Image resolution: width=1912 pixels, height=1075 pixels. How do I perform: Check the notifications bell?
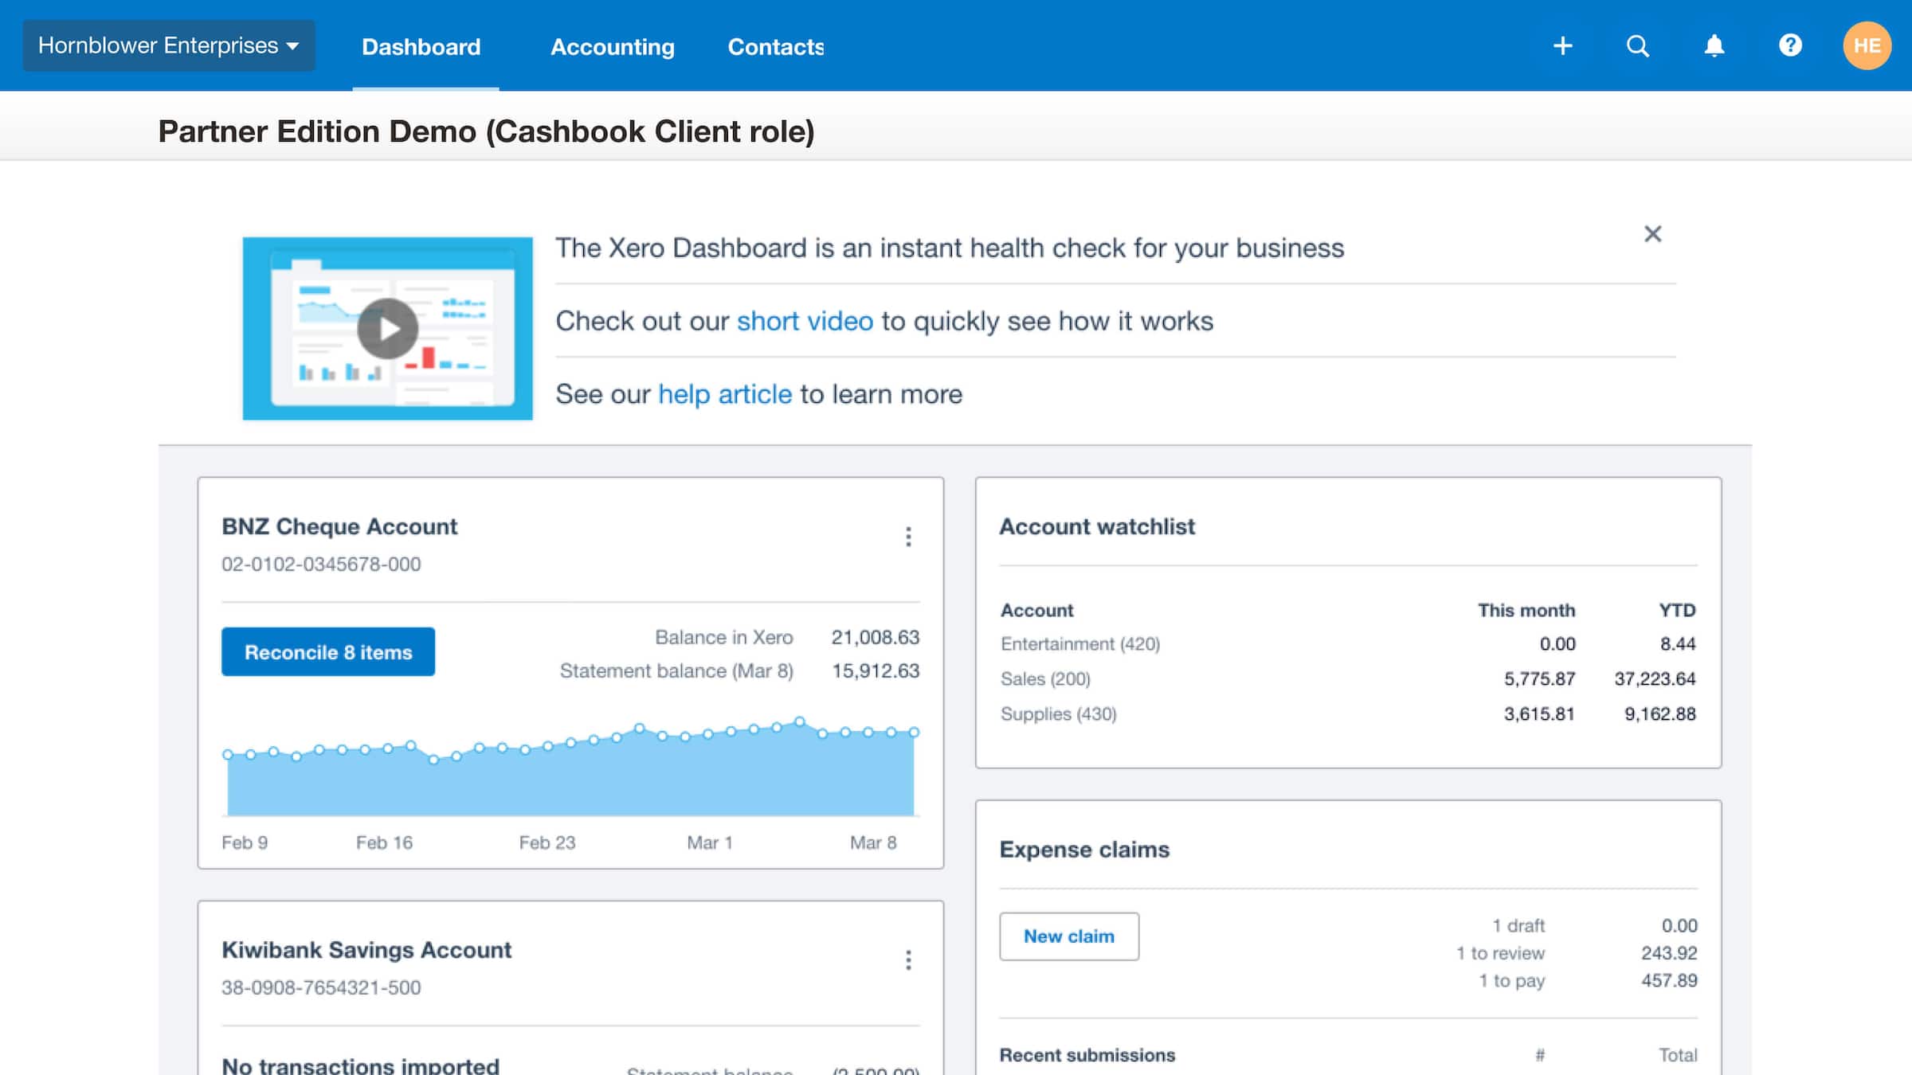point(1714,45)
